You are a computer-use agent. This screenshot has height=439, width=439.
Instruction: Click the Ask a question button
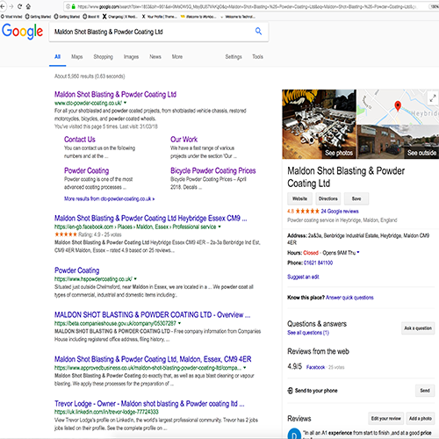point(418,328)
